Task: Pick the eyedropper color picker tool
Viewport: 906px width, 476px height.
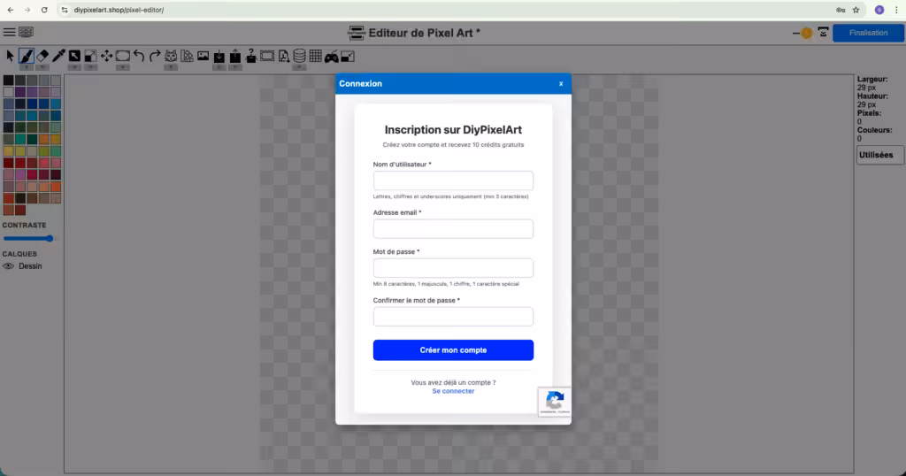Action: pos(58,56)
